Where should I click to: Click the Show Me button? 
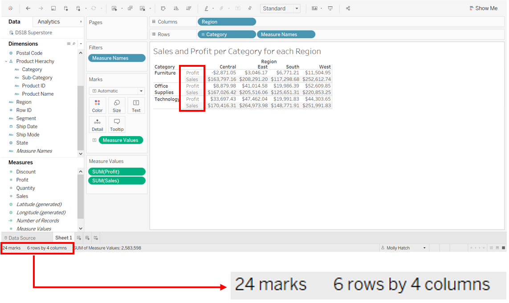[x=484, y=8]
